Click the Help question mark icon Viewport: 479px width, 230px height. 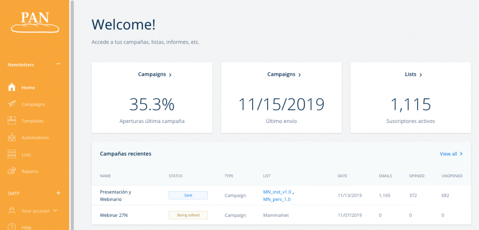(x=12, y=227)
